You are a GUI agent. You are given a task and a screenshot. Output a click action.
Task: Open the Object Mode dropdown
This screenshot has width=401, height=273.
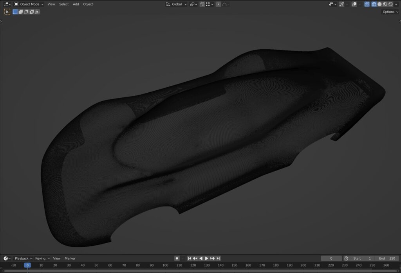[29, 4]
